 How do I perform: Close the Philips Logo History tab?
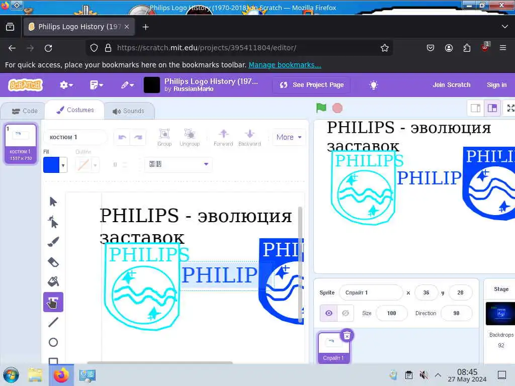coord(127,27)
